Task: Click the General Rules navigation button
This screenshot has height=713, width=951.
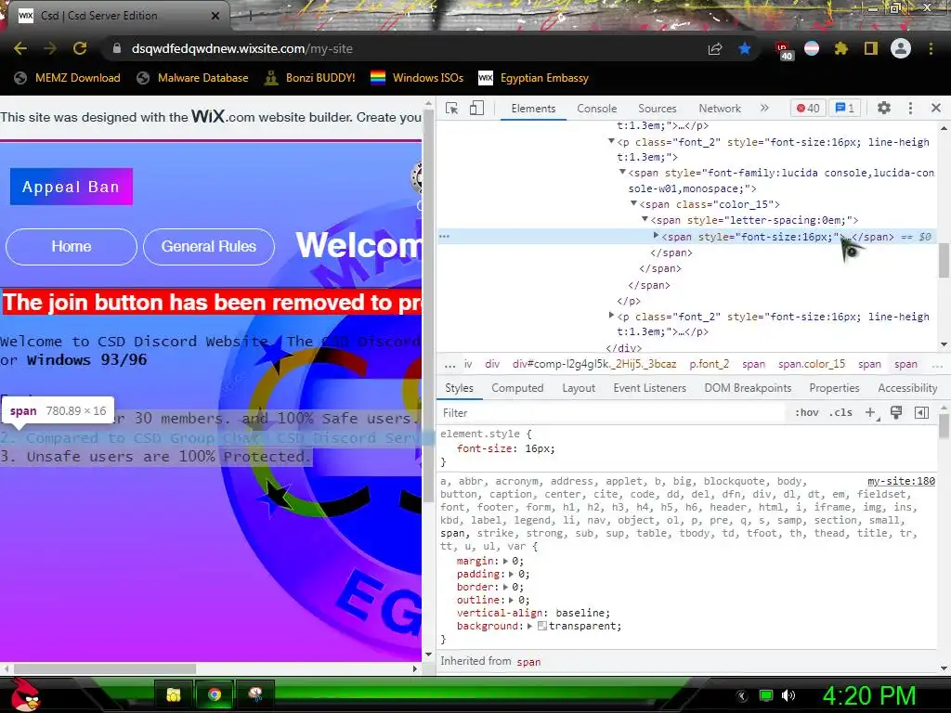Action: click(x=209, y=247)
